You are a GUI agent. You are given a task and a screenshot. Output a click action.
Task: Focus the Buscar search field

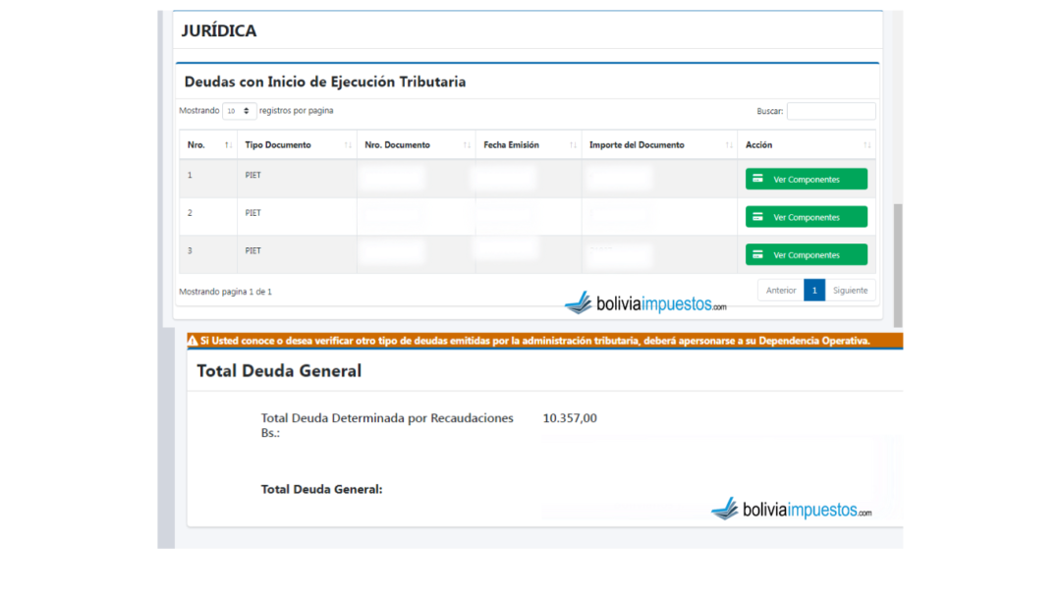tap(830, 111)
